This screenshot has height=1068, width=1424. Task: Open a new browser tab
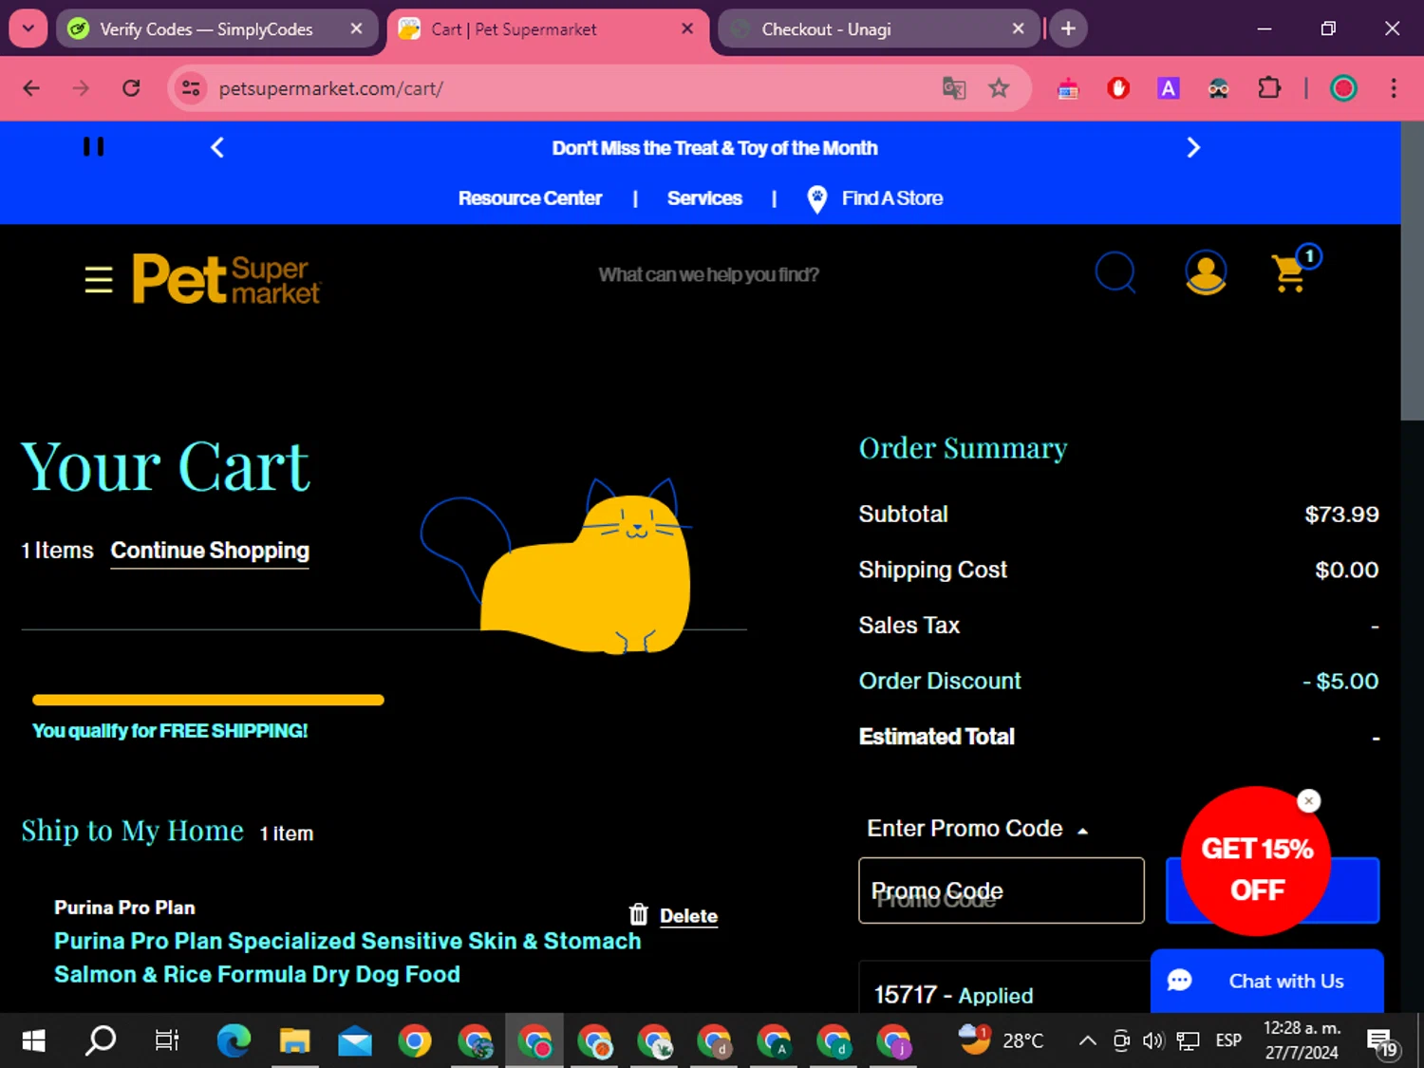[x=1068, y=29]
